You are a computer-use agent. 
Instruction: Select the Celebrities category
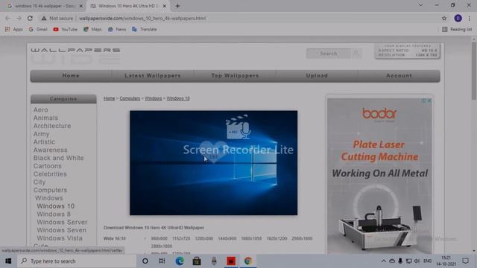[50, 174]
